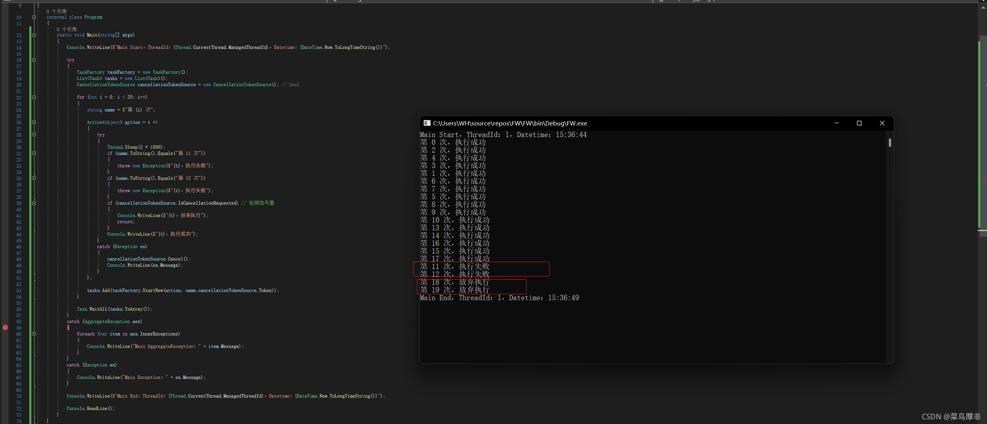987x424 pixels.
Task: Click the action variable in Action<object> line
Action: [132, 122]
